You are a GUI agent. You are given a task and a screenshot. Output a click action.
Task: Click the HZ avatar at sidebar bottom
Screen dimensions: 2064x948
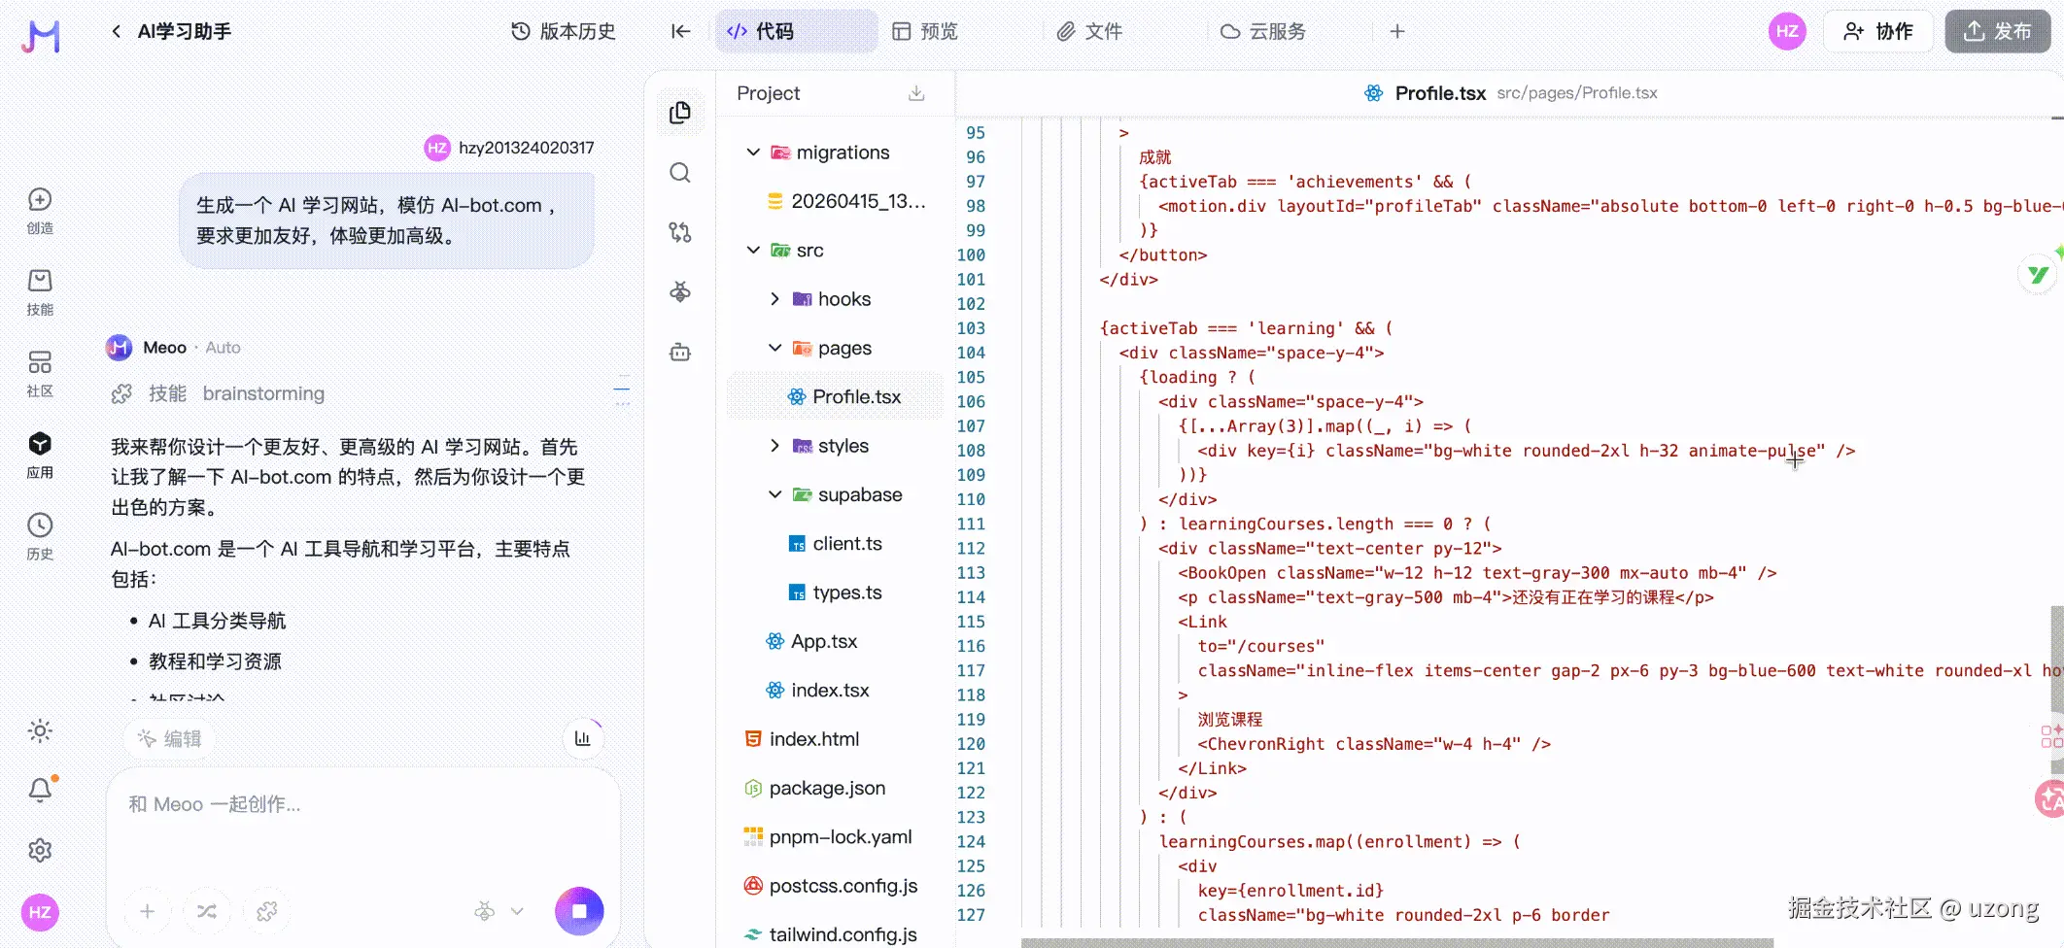pos(40,912)
